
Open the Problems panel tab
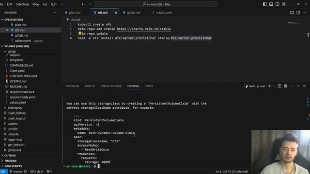[x=73, y=86]
